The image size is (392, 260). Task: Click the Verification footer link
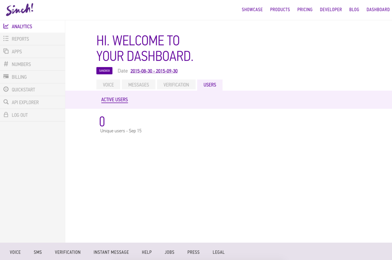click(68, 252)
